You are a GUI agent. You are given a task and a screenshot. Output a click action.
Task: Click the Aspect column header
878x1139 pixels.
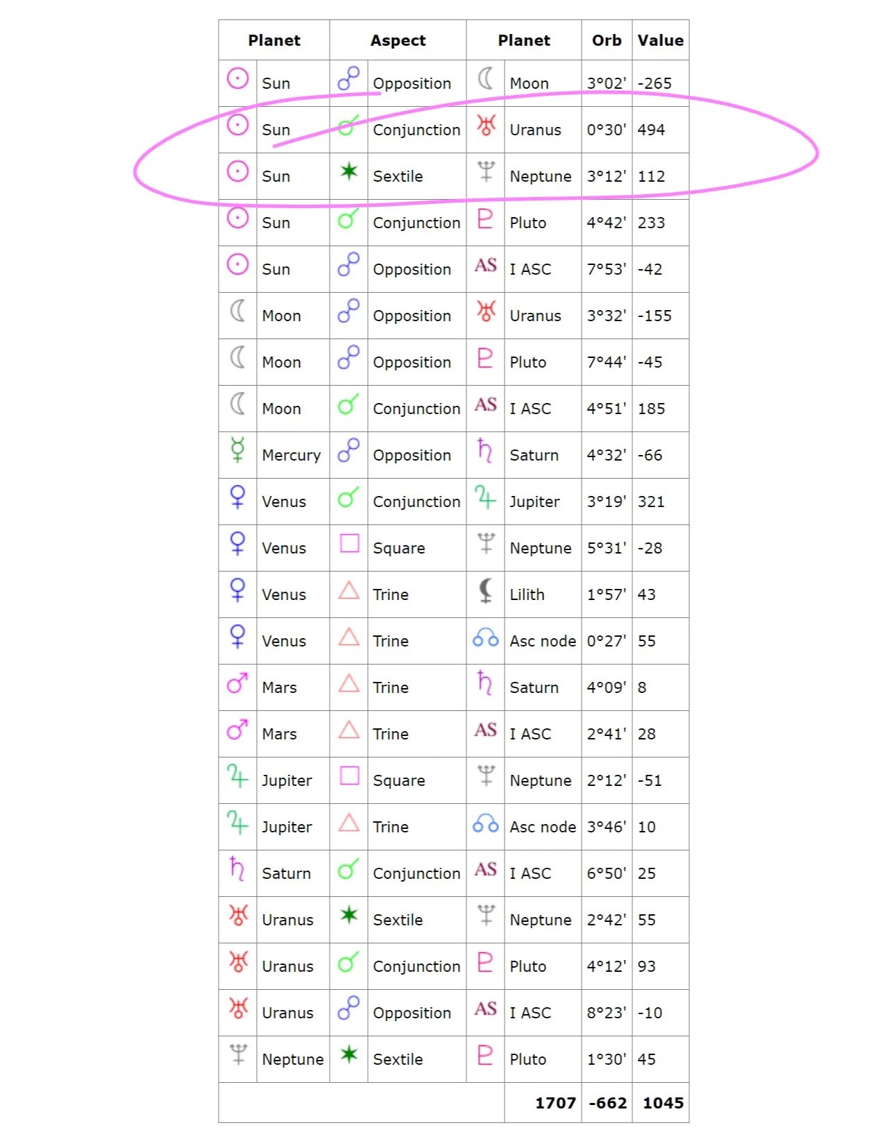tap(398, 40)
